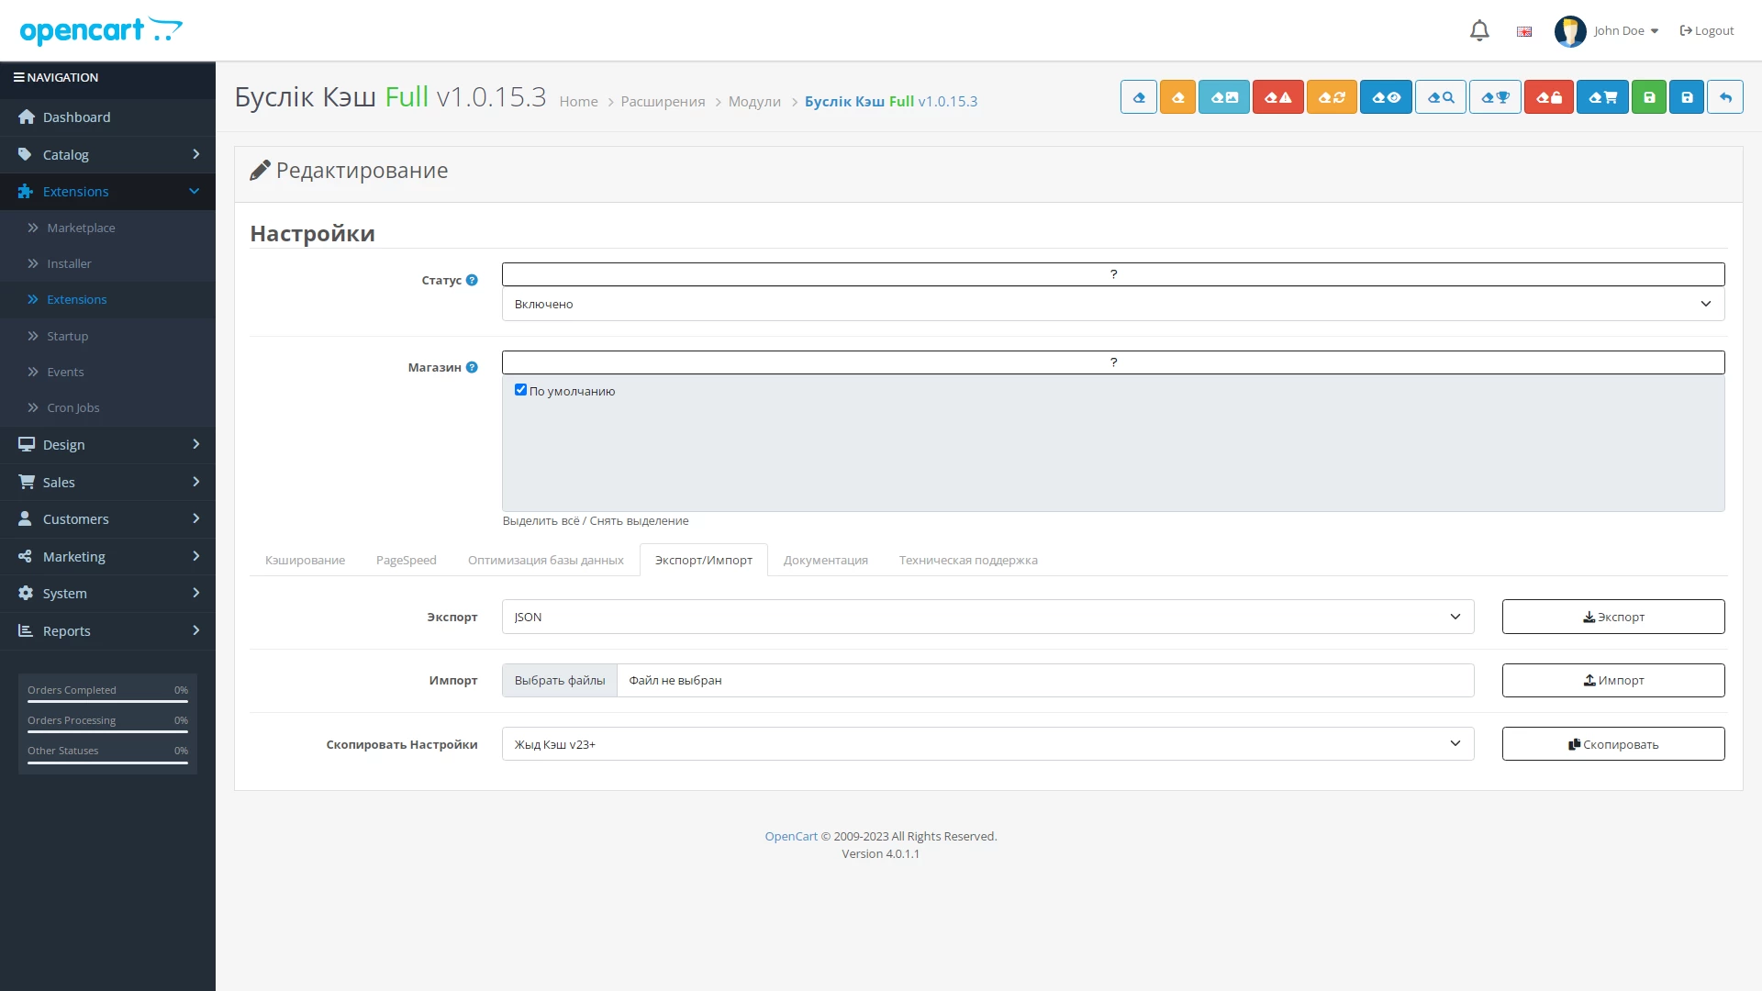The width and height of the screenshot is (1762, 991).
Task: Open the Экспорт format dropdown JSON
Action: pyautogui.click(x=988, y=617)
